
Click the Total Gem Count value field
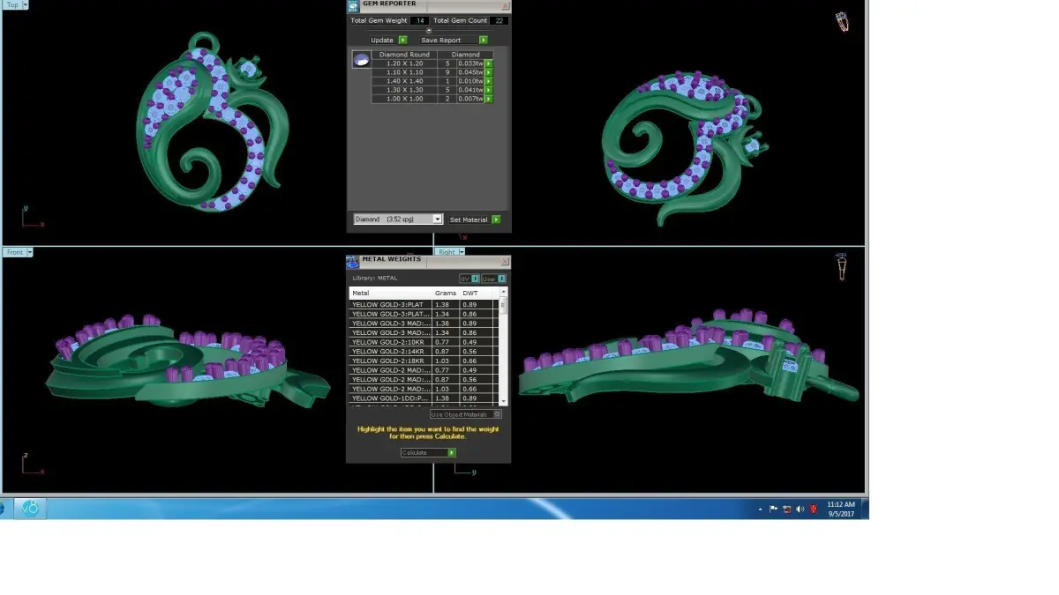[x=499, y=20]
